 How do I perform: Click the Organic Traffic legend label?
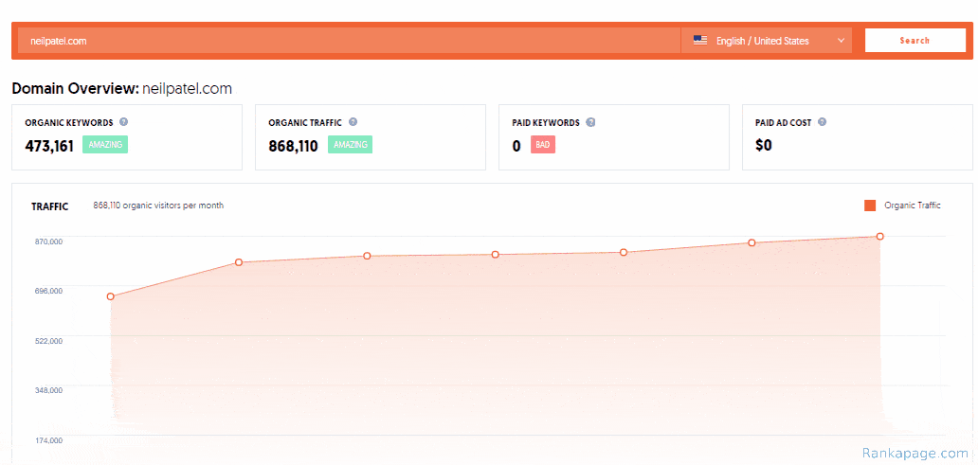[913, 206]
